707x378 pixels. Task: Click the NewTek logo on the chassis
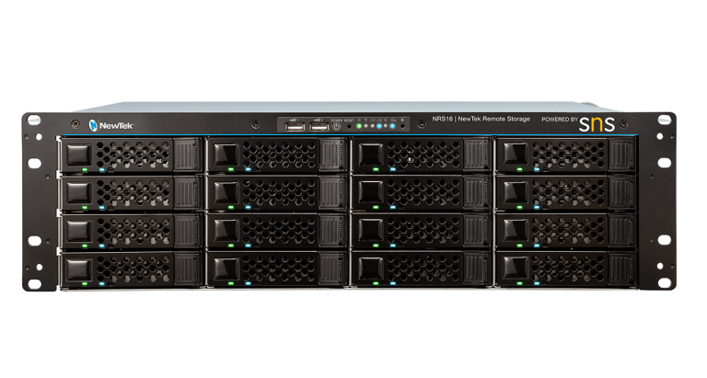[111, 125]
